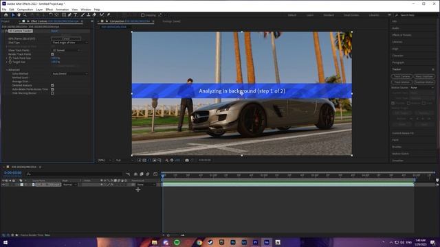The width and height of the screenshot is (440, 247).
Task: Open the Layer menu
Action: [x=39, y=10]
